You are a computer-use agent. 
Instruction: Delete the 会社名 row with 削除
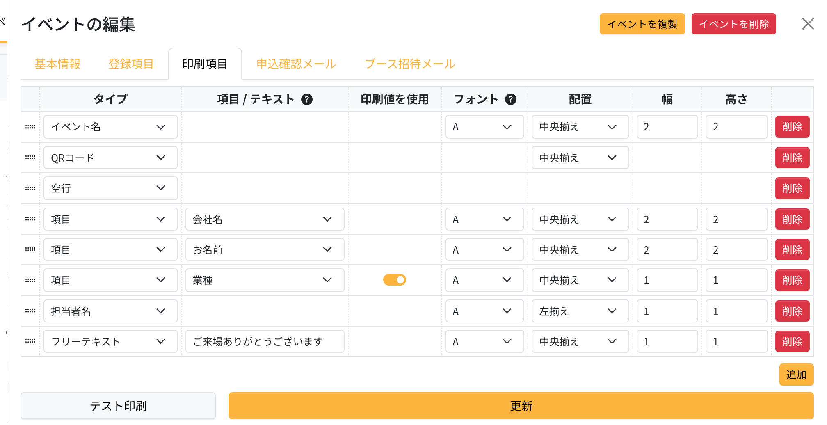pos(792,219)
